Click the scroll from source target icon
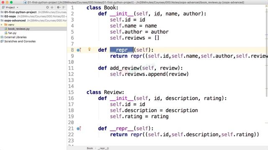 47,7
